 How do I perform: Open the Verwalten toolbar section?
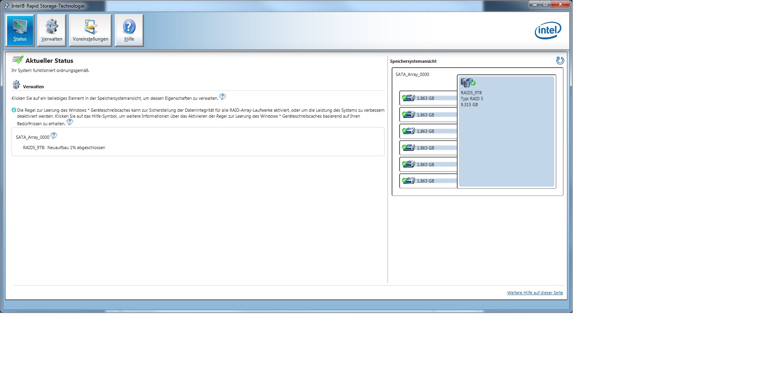[x=52, y=31]
